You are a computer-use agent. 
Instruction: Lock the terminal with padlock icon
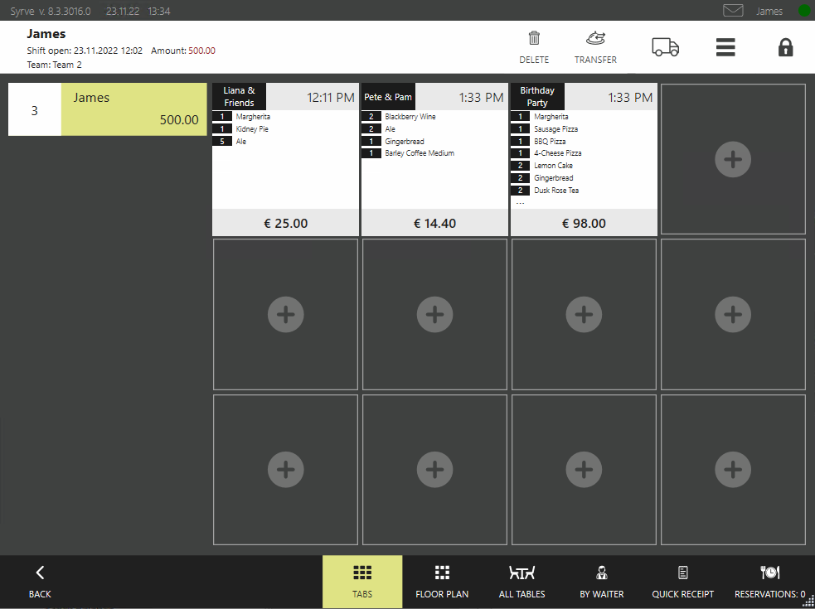(x=785, y=47)
